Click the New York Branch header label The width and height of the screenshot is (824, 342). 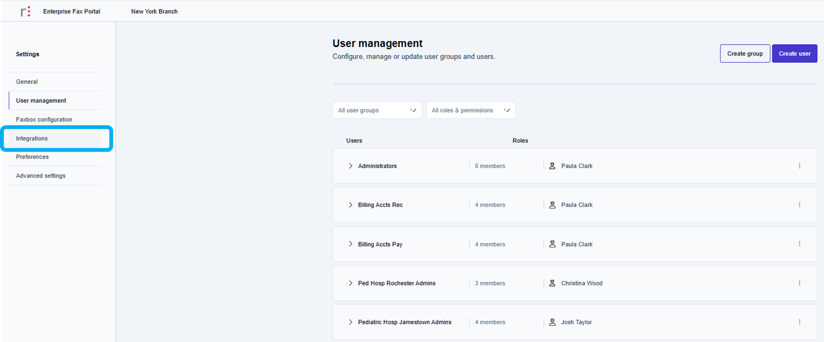coord(154,11)
